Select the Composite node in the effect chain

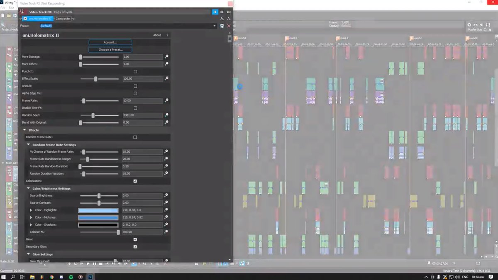point(63,19)
